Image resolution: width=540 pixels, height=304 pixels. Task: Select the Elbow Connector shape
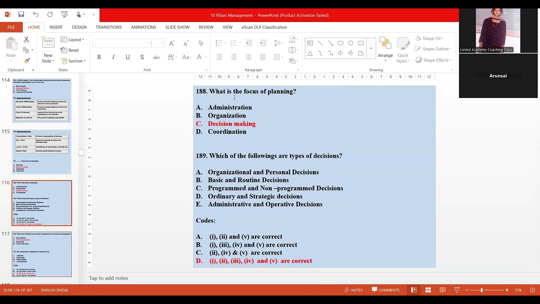tap(320, 53)
